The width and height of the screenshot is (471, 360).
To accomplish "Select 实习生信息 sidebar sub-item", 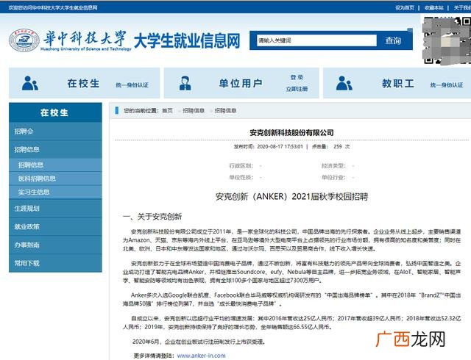I will pos(55,192).
